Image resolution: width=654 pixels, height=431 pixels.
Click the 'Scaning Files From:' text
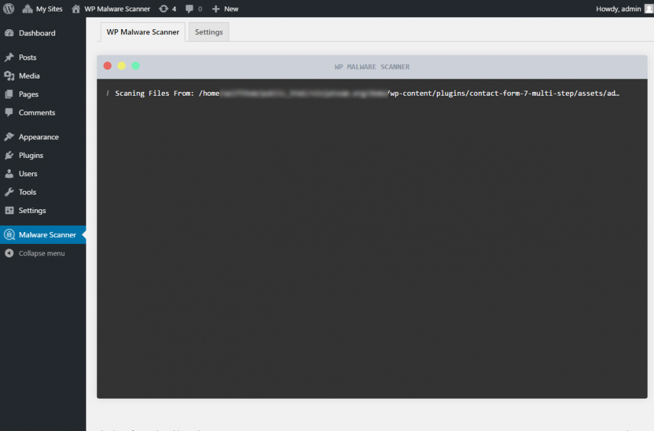pyautogui.click(x=155, y=93)
